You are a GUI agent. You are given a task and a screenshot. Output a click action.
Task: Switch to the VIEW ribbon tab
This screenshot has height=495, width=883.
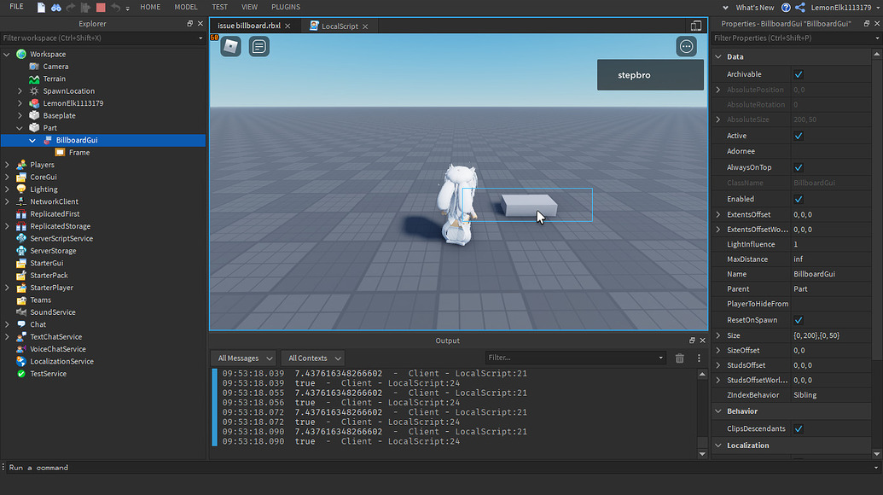tap(249, 8)
